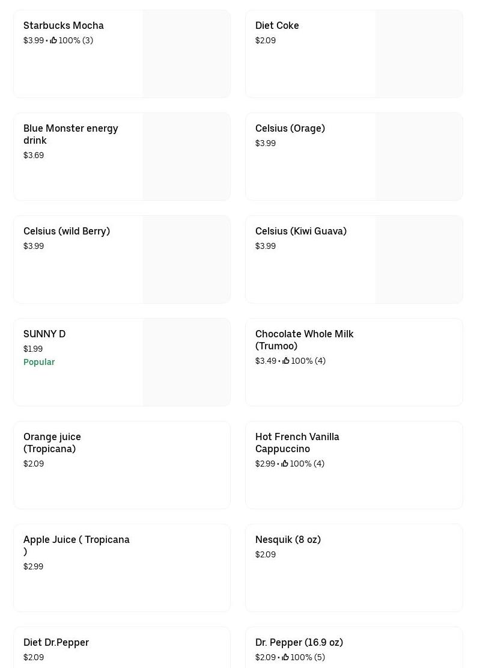Open the Starbucks Mocha item

click(x=122, y=54)
